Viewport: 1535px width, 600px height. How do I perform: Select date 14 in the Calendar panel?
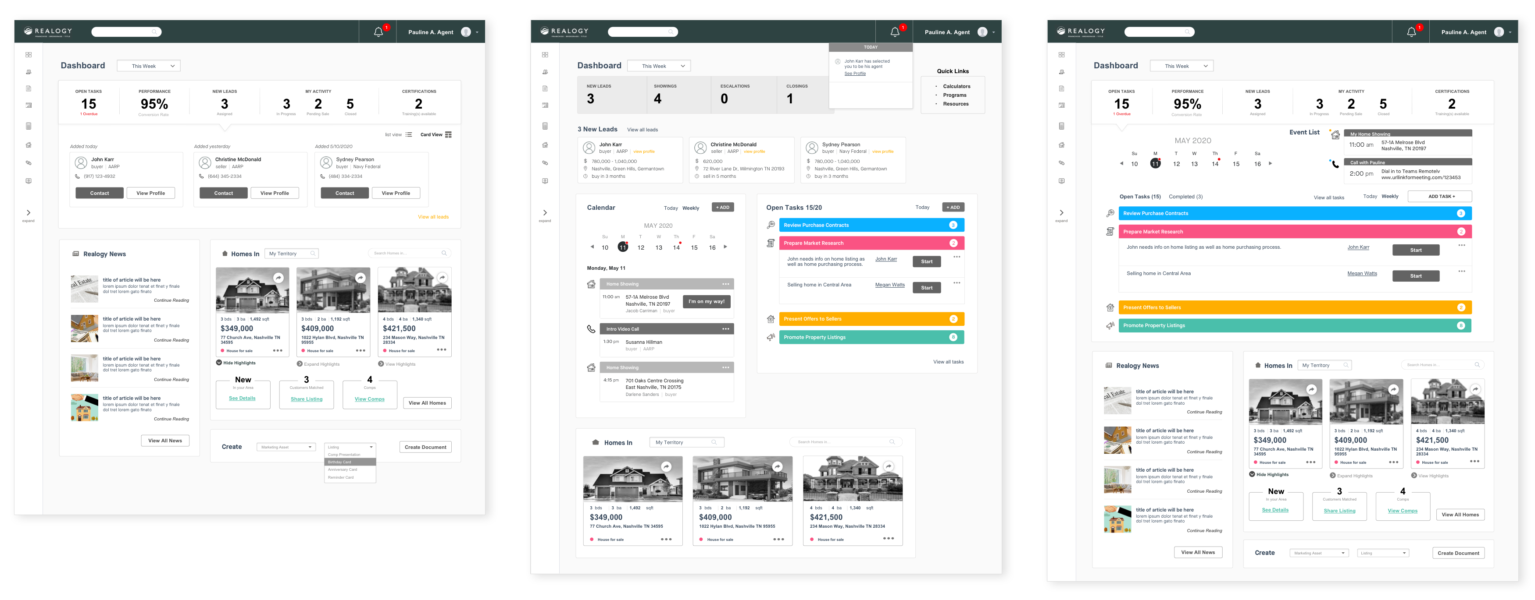point(676,247)
